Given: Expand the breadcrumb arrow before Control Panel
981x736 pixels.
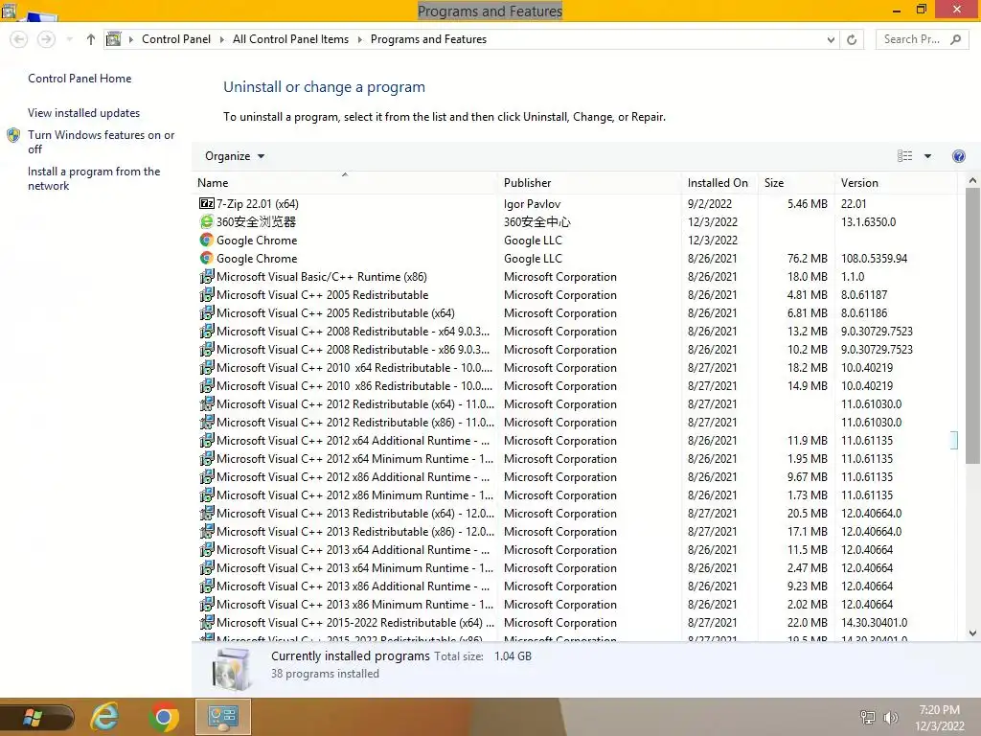Looking at the screenshot, I should [130, 39].
